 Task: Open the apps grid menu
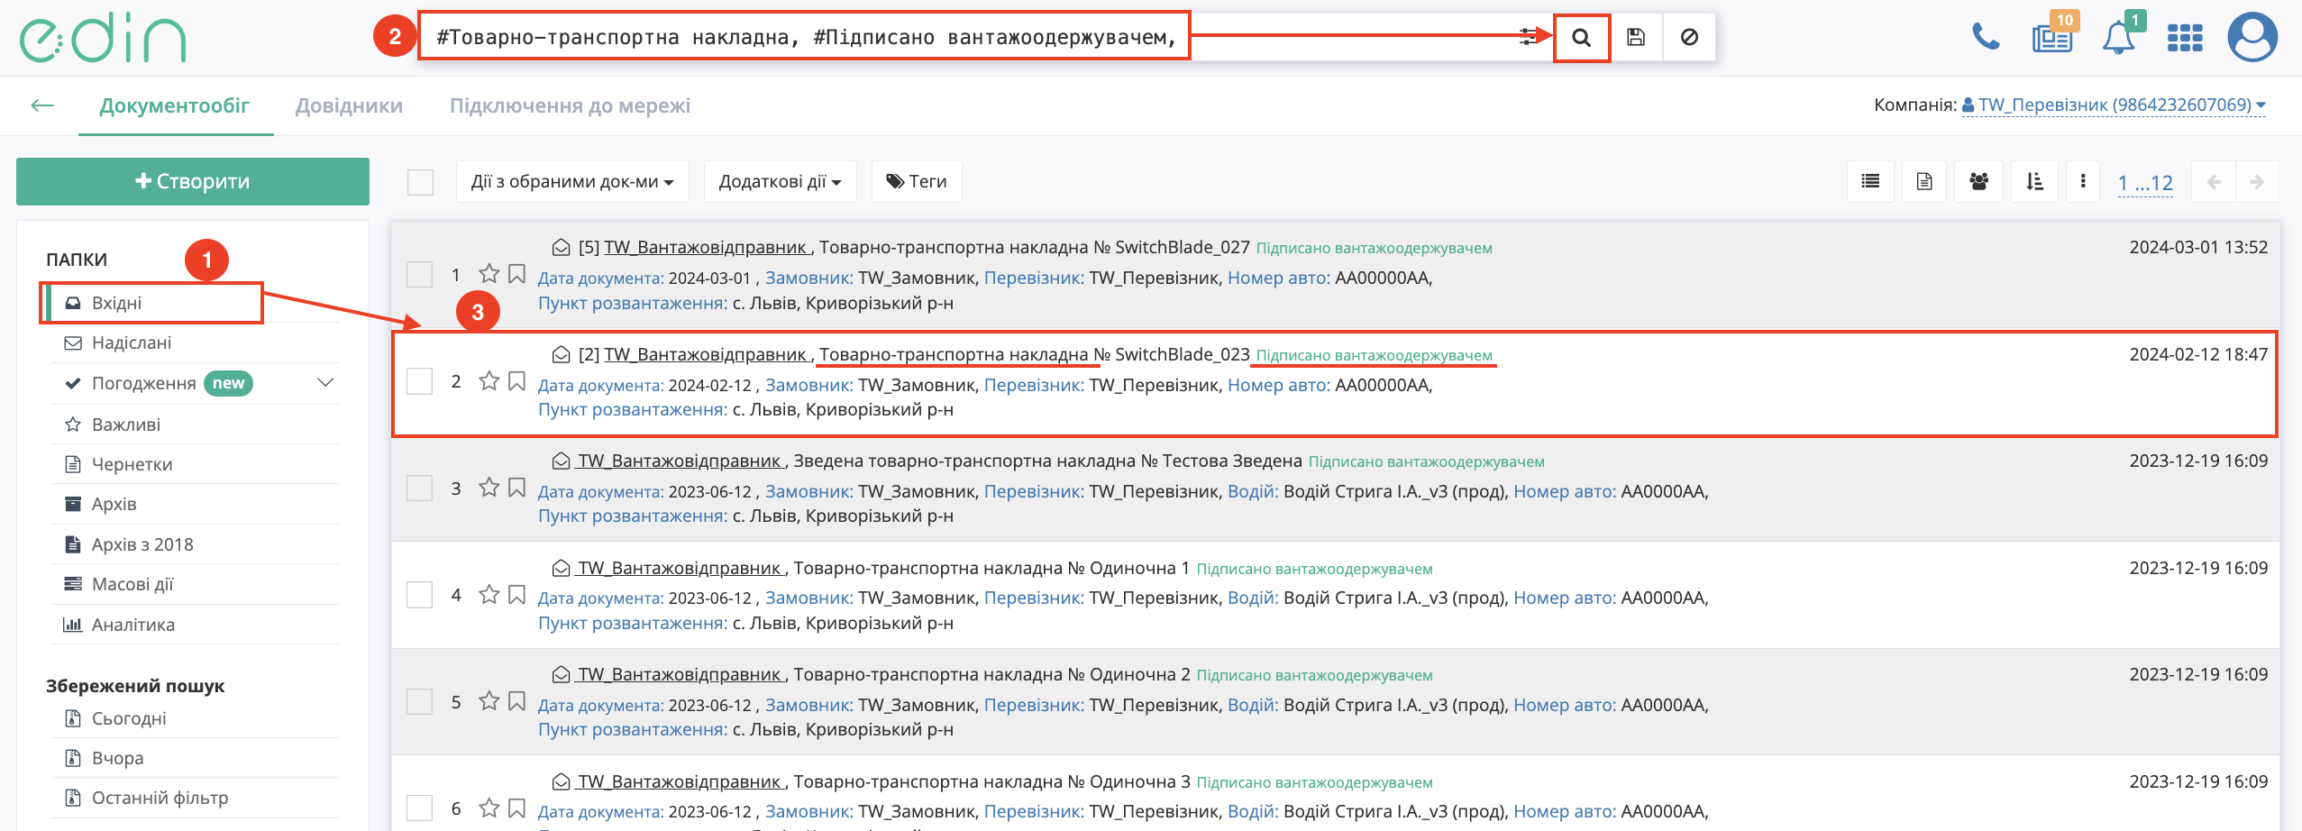pyautogui.click(x=2184, y=38)
